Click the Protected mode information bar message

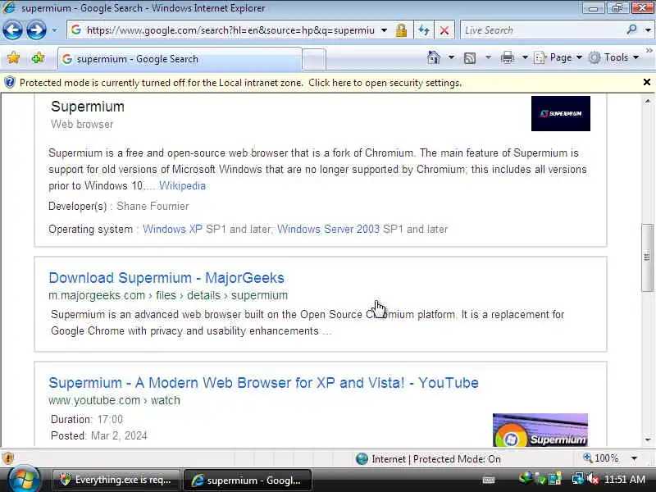tap(240, 83)
